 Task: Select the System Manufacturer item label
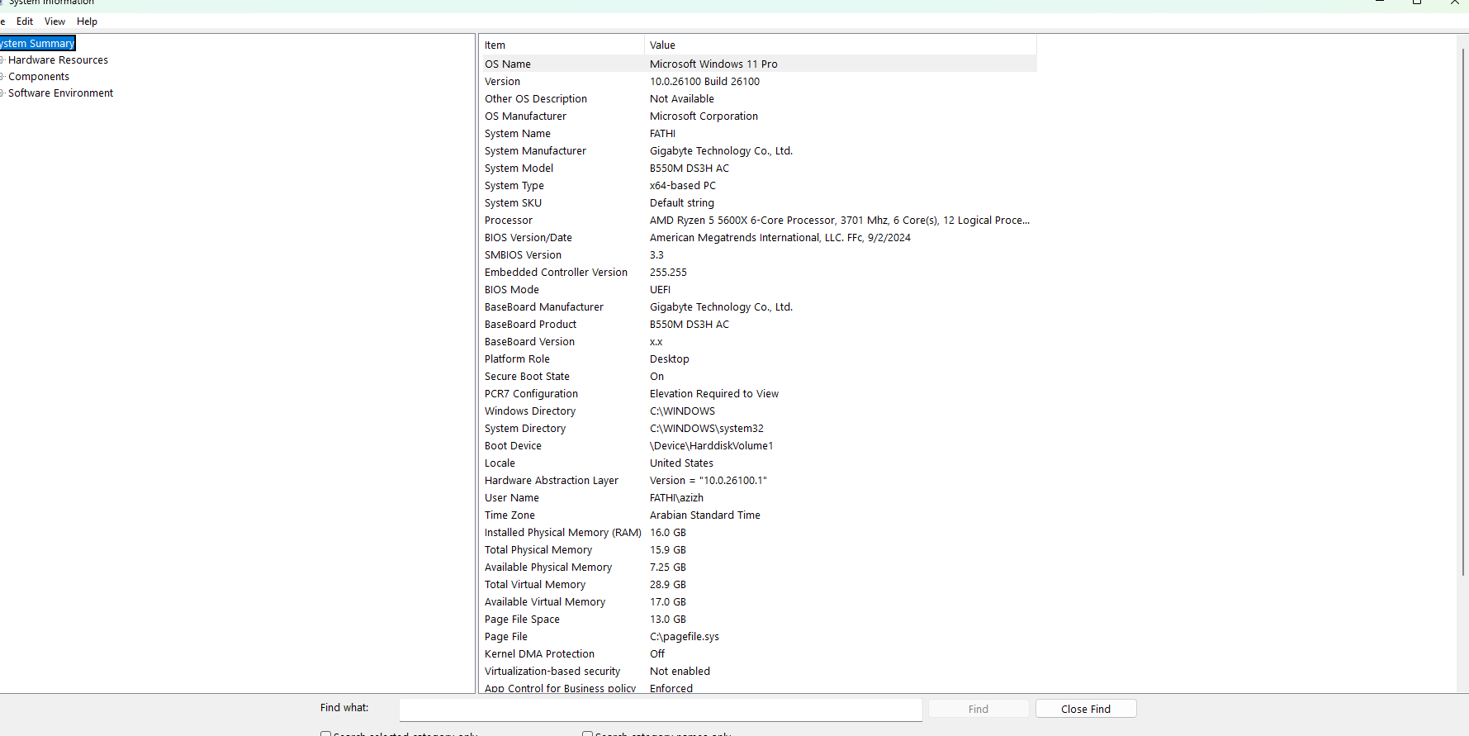point(535,151)
